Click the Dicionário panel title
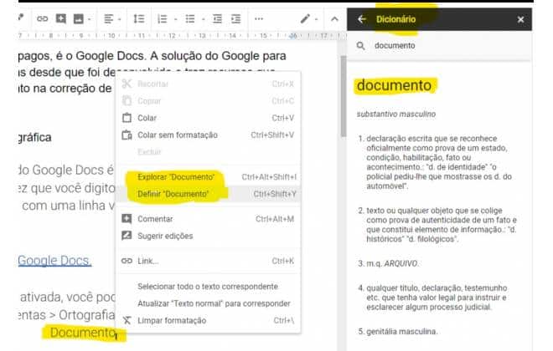The width and height of the screenshot is (553, 351). point(395,19)
